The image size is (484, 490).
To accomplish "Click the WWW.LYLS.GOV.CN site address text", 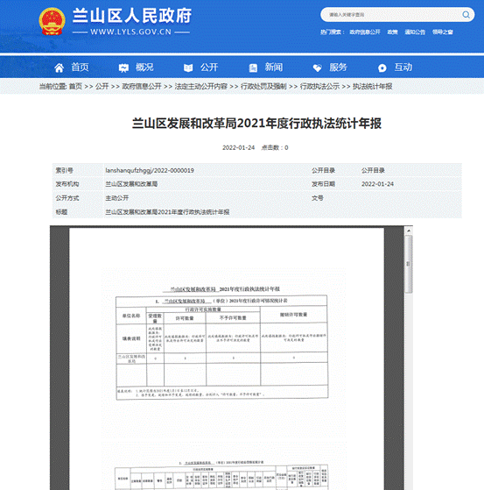I will (130, 32).
